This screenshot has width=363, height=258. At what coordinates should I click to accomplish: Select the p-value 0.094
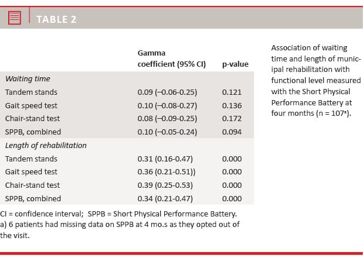[232, 132]
